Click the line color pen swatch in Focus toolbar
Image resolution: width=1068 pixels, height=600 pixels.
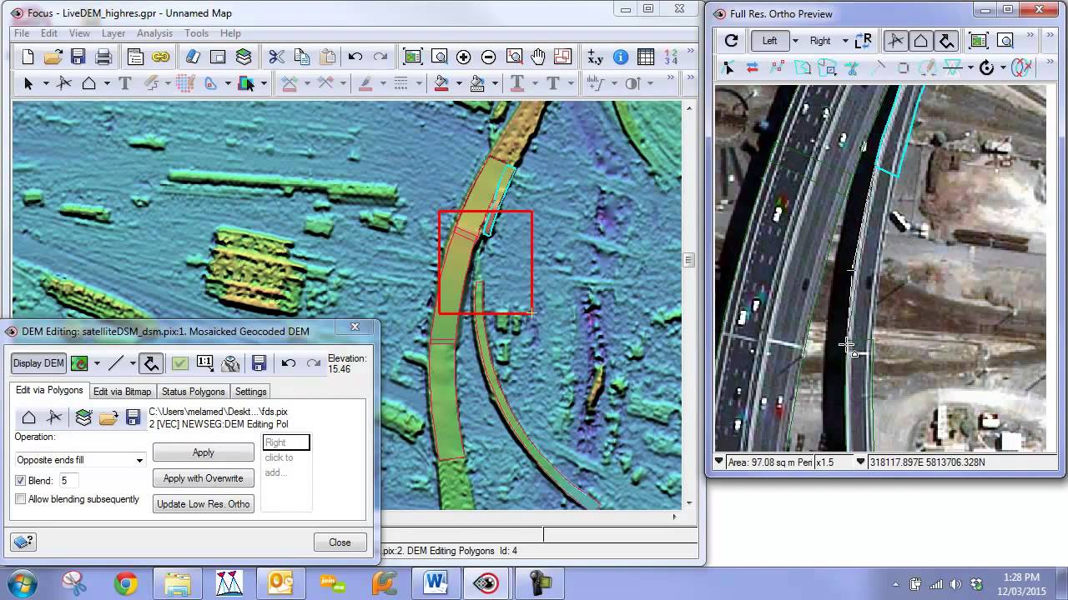click(x=365, y=83)
